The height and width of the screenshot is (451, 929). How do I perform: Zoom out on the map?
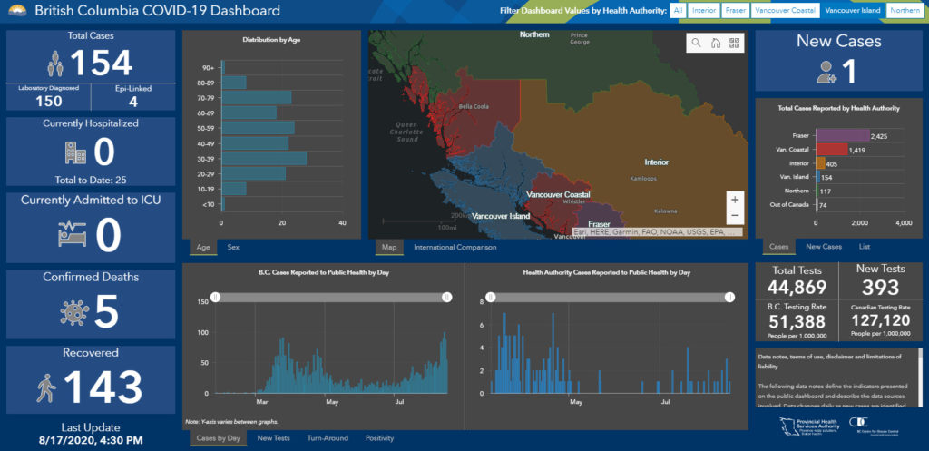(x=735, y=215)
